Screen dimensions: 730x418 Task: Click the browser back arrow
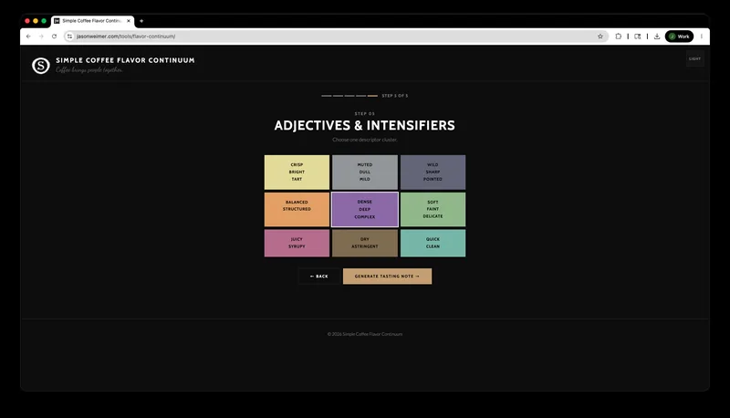[x=28, y=37]
